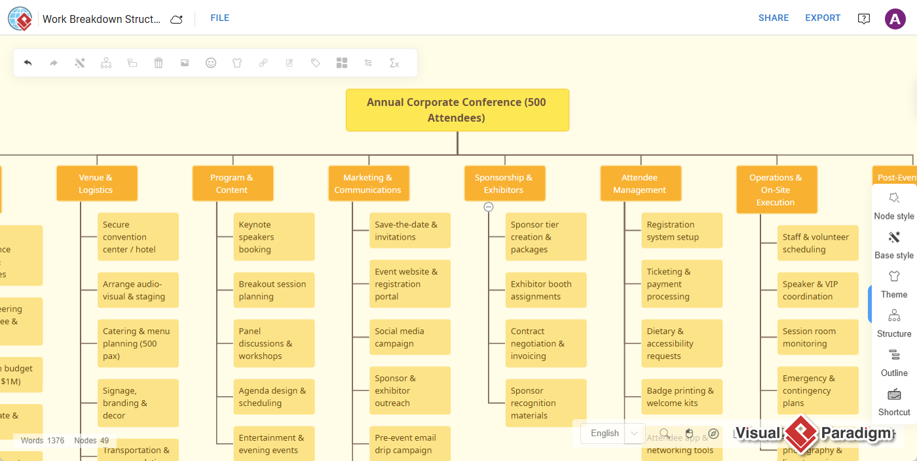Select Keynote speakers booking node

coord(274,236)
